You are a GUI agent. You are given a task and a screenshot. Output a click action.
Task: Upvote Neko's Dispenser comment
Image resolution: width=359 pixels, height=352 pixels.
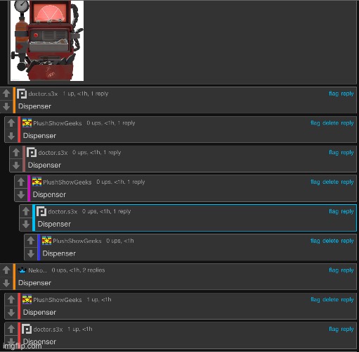click(x=6, y=270)
